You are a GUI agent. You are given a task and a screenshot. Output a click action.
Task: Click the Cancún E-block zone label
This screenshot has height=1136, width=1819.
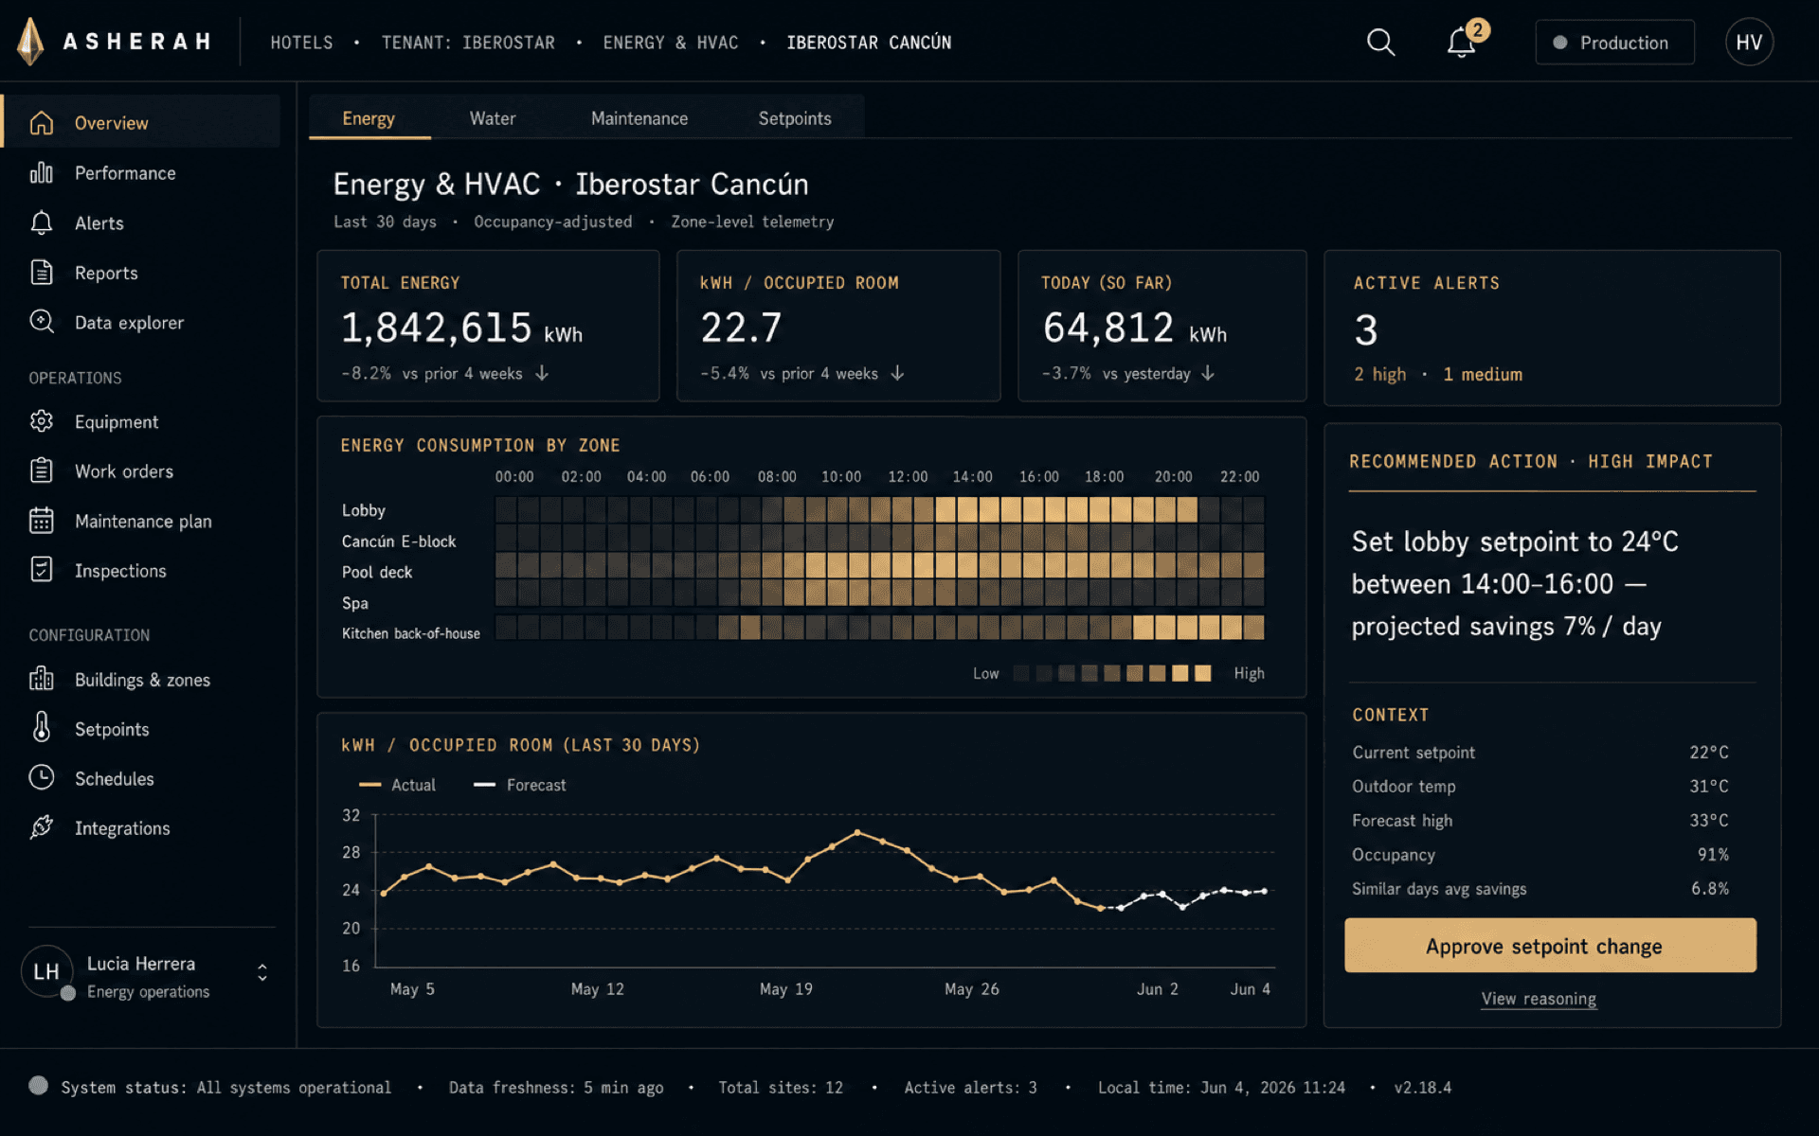pos(399,541)
